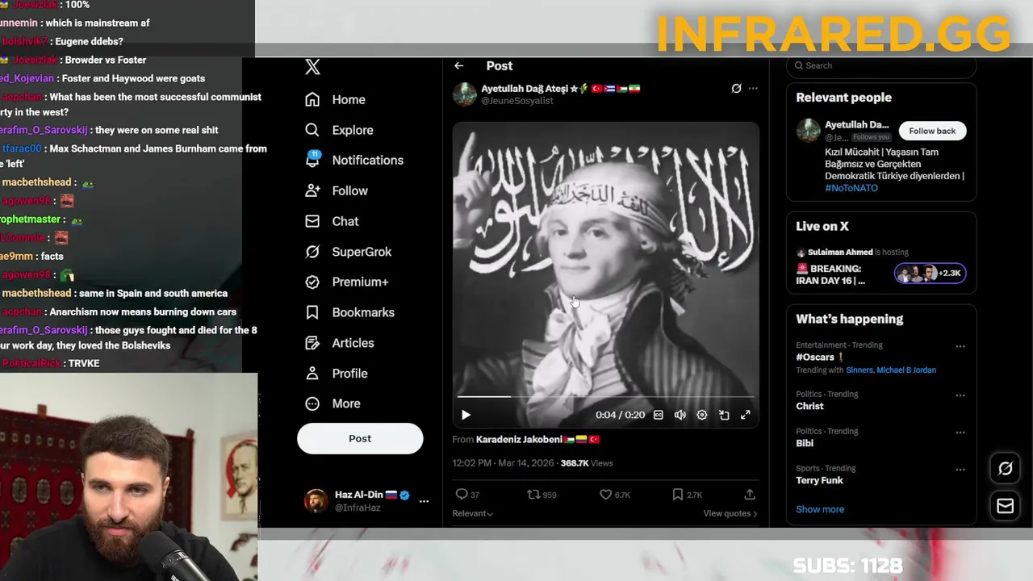Image resolution: width=1033 pixels, height=581 pixels.
Task: Open the Terry Funk trending topic
Action: [819, 480]
